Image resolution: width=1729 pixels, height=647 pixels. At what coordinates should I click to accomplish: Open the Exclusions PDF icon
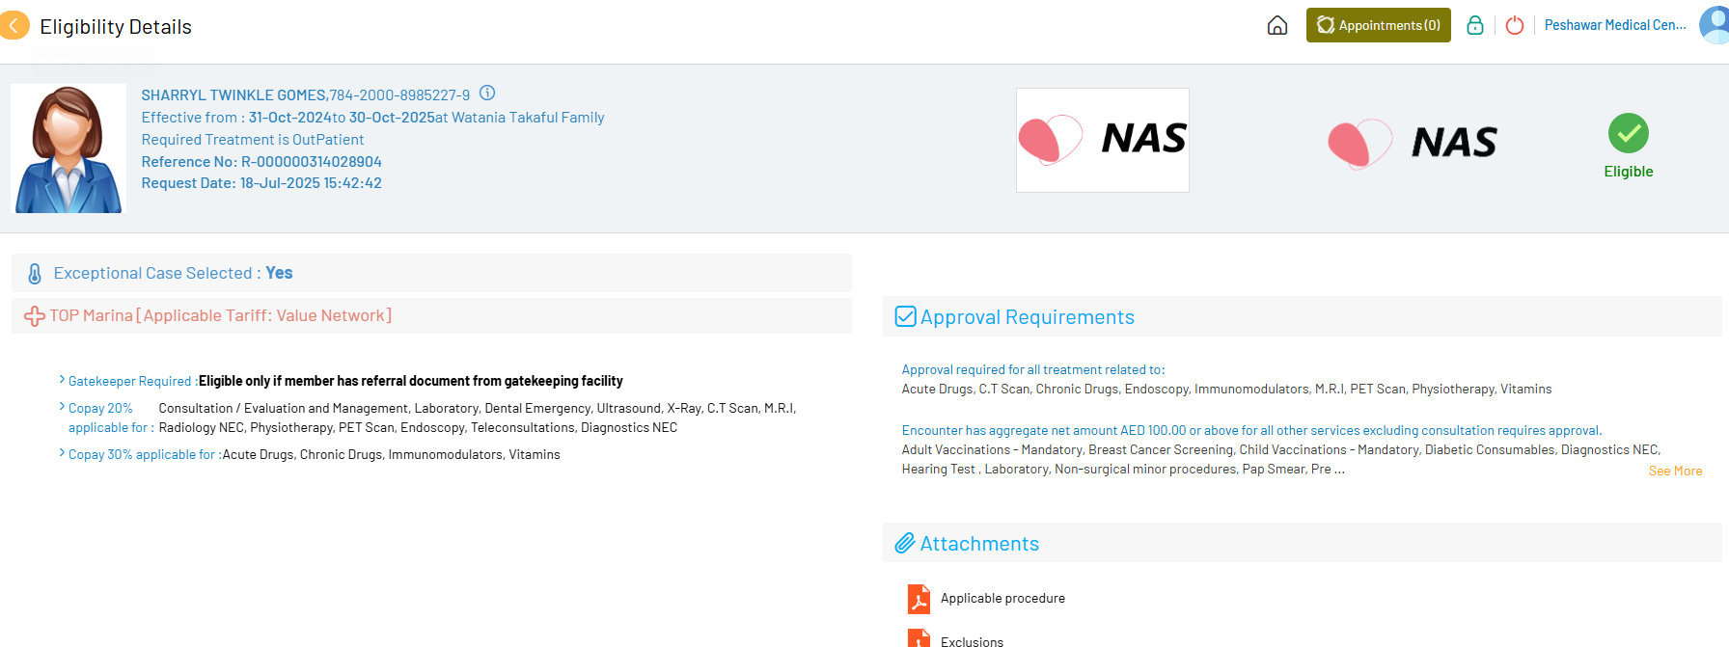[919, 639]
